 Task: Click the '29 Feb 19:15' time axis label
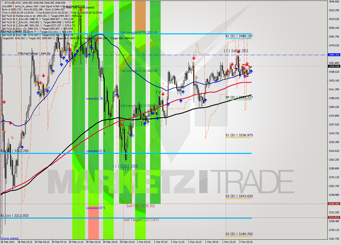coord(110,242)
